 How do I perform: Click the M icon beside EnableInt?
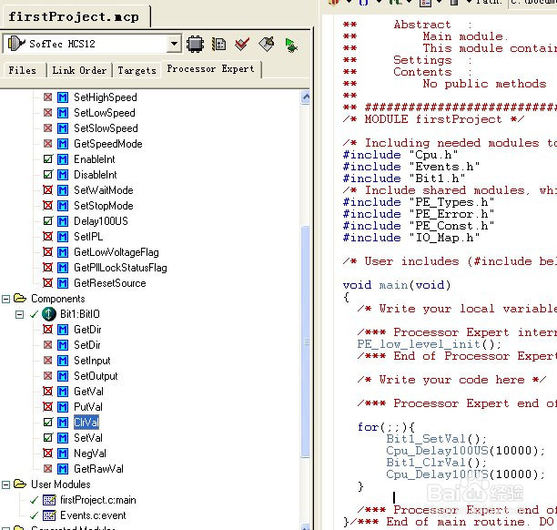(x=63, y=159)
